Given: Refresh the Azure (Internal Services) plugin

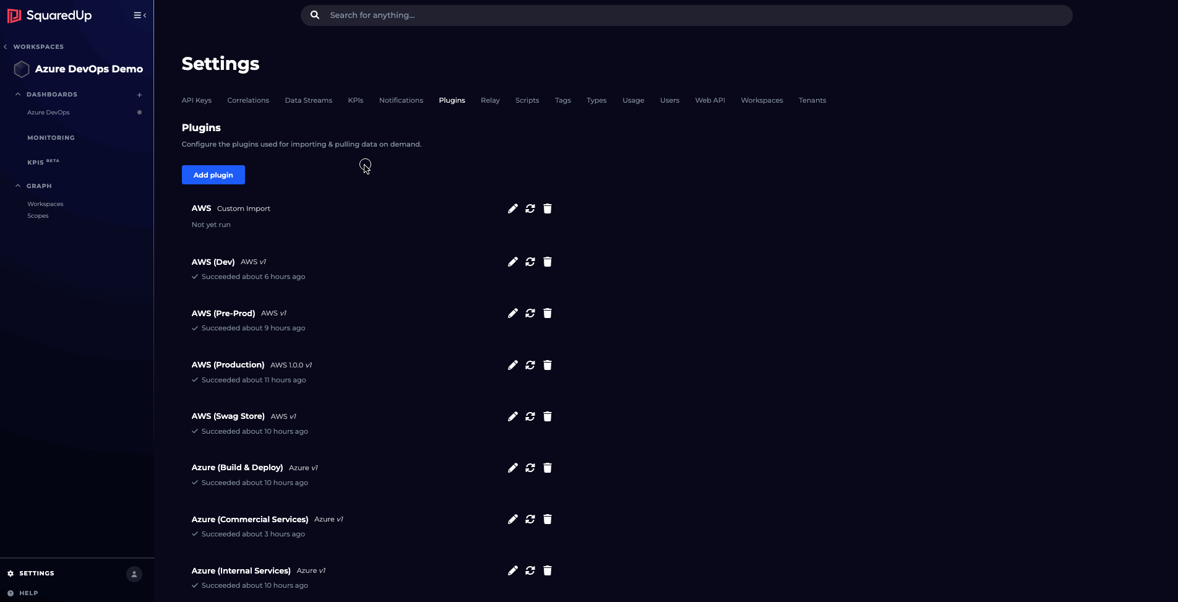Looking at the screenshot, I should (x=530, y=570).
